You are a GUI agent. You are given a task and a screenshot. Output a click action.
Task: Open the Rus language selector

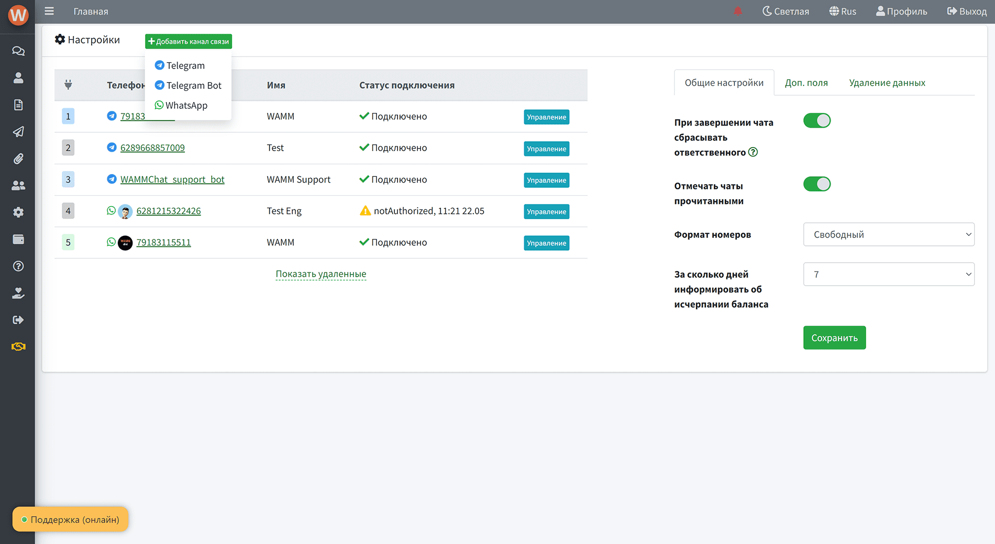pyautogui.click(x=843, y=11)
